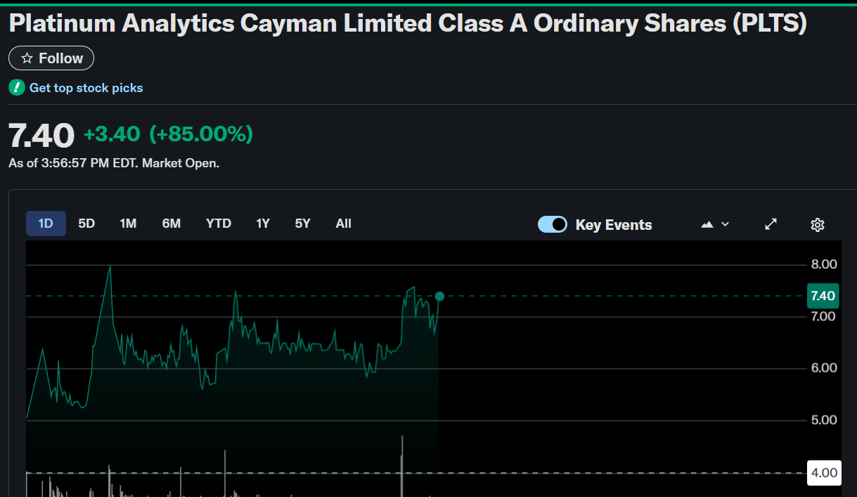Viewport: 857px width, 497px height.
Task: Click the 8.00 axis label
Action: 824,264
